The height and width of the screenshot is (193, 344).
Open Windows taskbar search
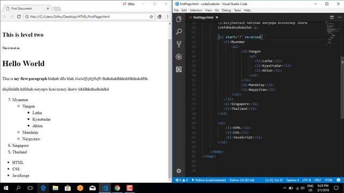[x=18, y=188]
